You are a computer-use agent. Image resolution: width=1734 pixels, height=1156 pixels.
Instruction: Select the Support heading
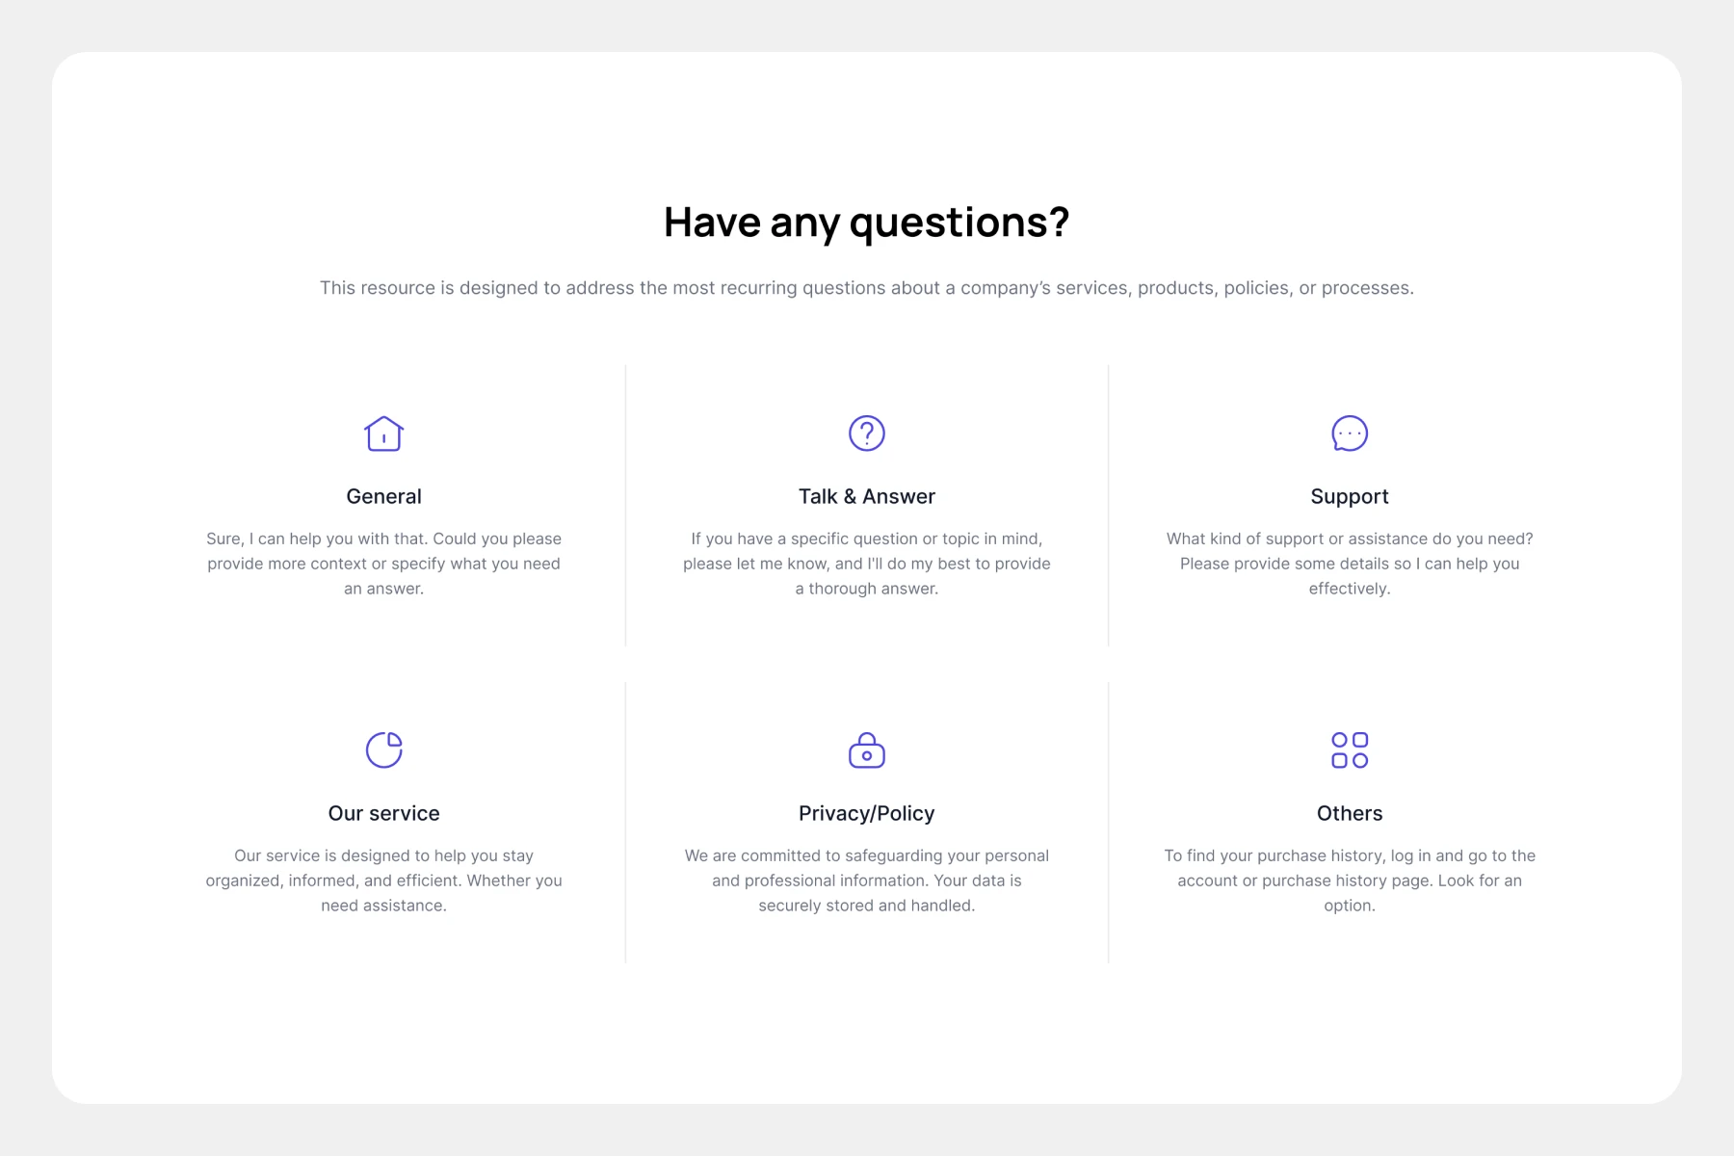[x=1350, y=496]
